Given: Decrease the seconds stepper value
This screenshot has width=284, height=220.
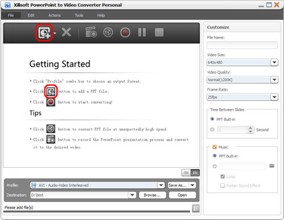Looking at the screenshot, I should pyautogui.click(x=250, y=132).
